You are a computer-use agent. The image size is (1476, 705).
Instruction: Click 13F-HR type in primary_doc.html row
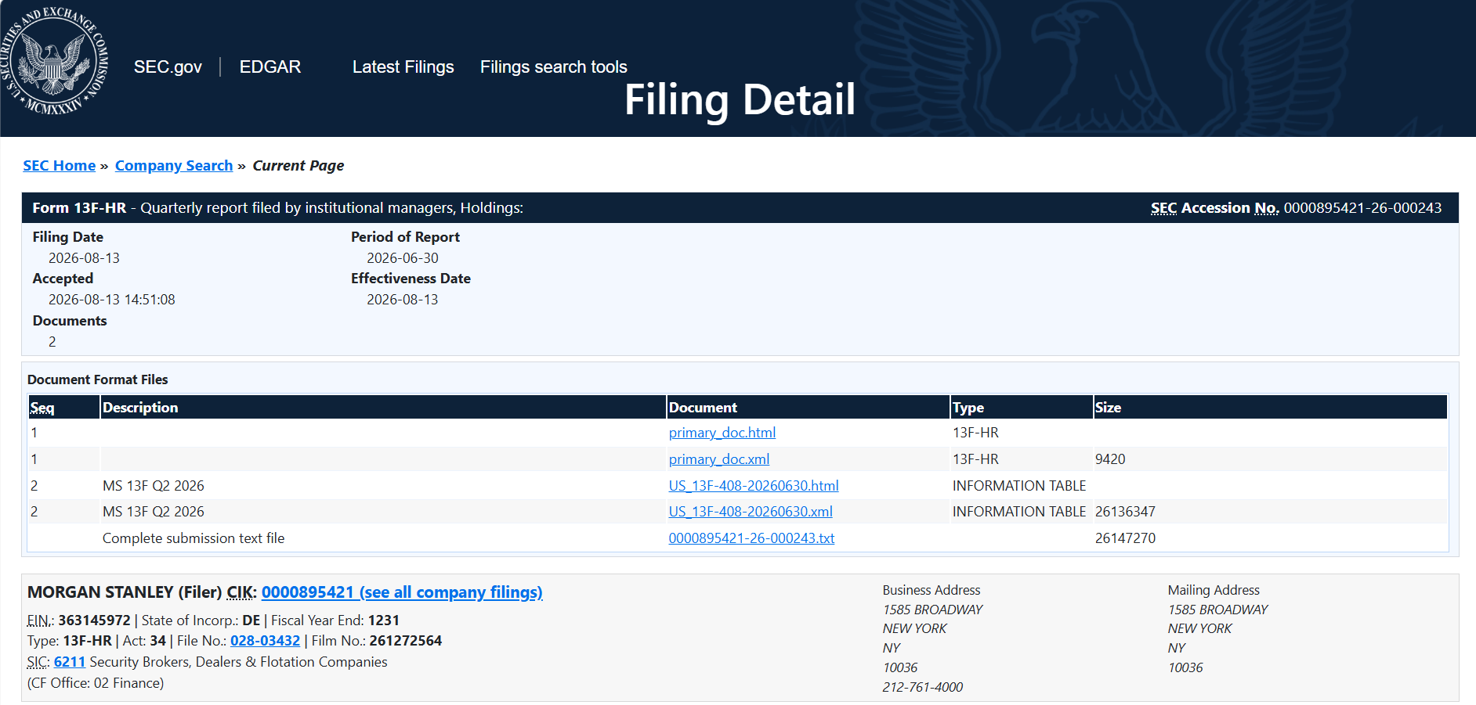click(975, 433)
